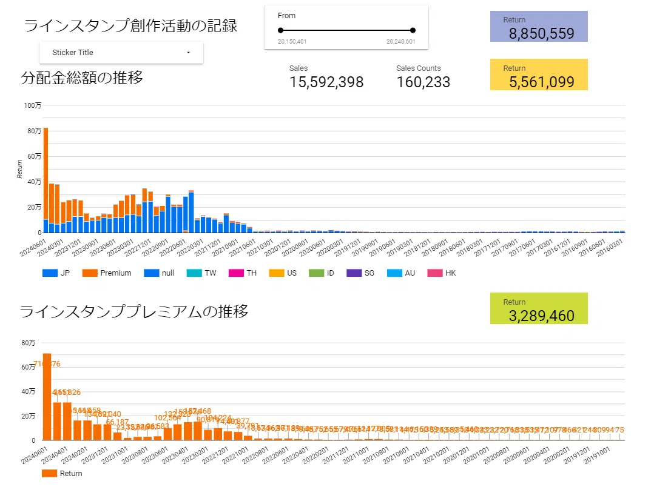Toggle the US legend entry
Viewport: 651px width, 487px height.
(x=283, y=273)
